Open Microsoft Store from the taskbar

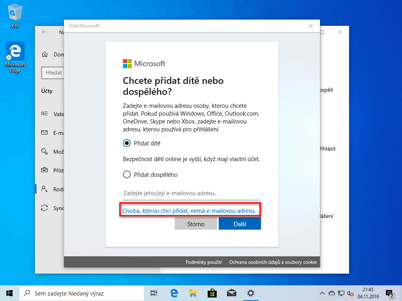[212, 293]
